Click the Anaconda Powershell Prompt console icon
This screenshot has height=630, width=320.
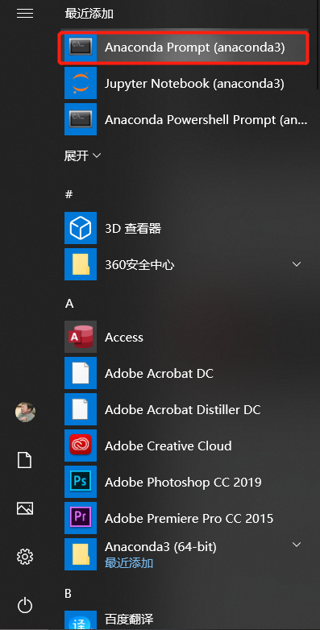tap(81, 119)
